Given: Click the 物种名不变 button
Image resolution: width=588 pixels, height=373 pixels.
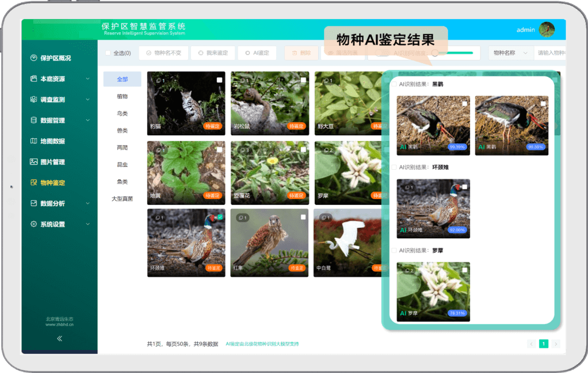Looking at the screenshot, I should click(163, 53).
